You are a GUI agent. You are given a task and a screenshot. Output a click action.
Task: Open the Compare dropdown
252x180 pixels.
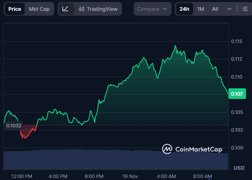click(x=152, y=9)
